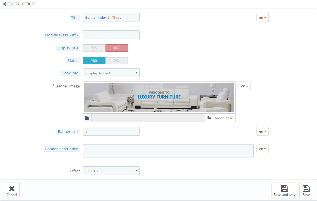Click the Hook into label
This screenshot has height=201, width=317.
70,73
